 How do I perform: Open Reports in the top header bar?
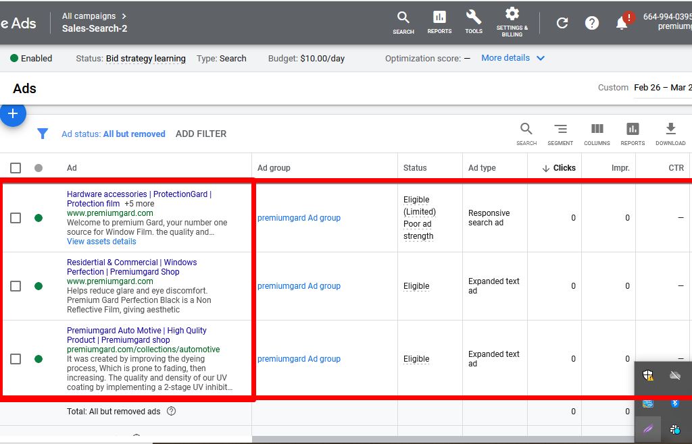(x=439, y=23)
